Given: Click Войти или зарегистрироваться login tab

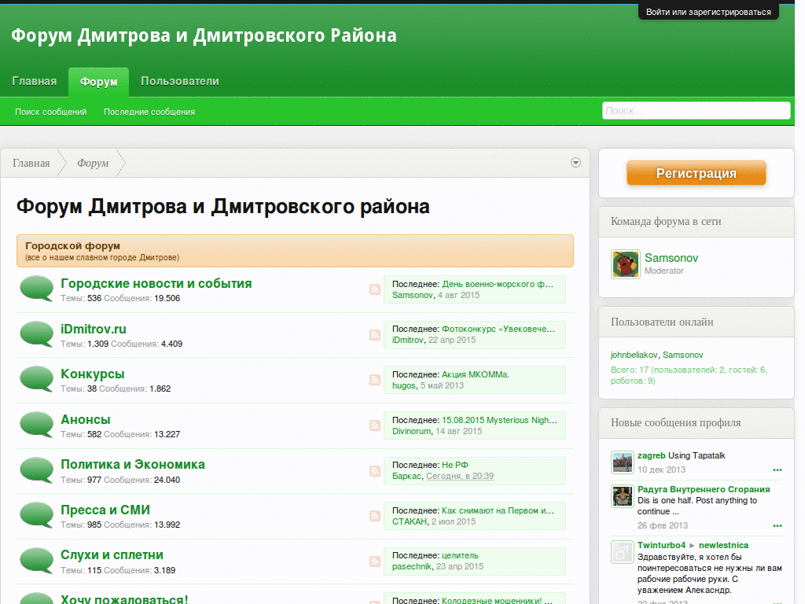Looking at the screenshot, I should tap(708, 12).
